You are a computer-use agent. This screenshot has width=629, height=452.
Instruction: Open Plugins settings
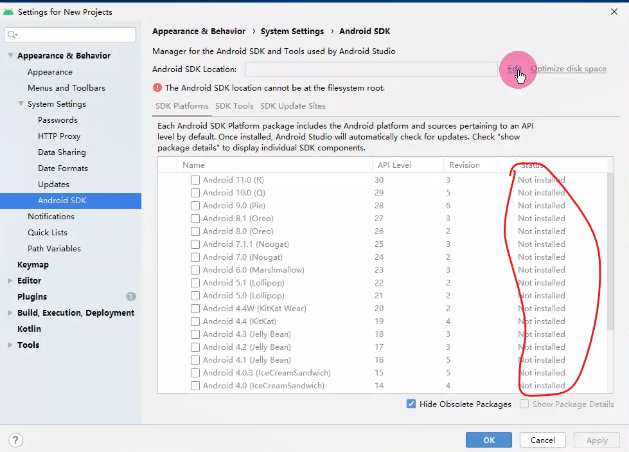point(32,296)
